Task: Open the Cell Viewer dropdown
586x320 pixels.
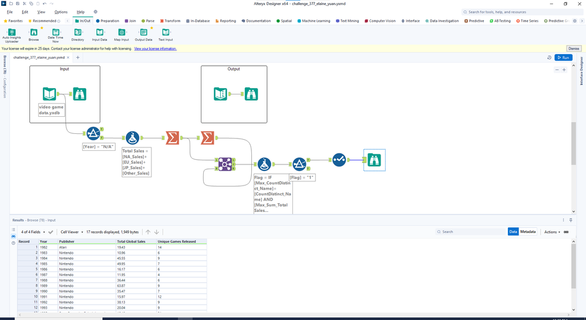Action: (x=72, y=232)
